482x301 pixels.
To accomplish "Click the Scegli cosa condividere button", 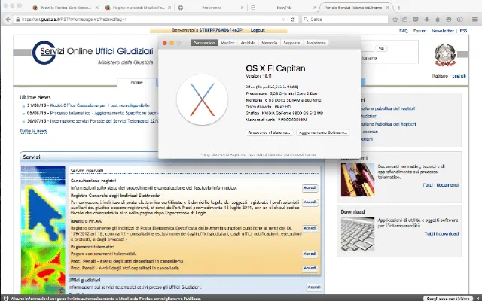I will (448, 299).
